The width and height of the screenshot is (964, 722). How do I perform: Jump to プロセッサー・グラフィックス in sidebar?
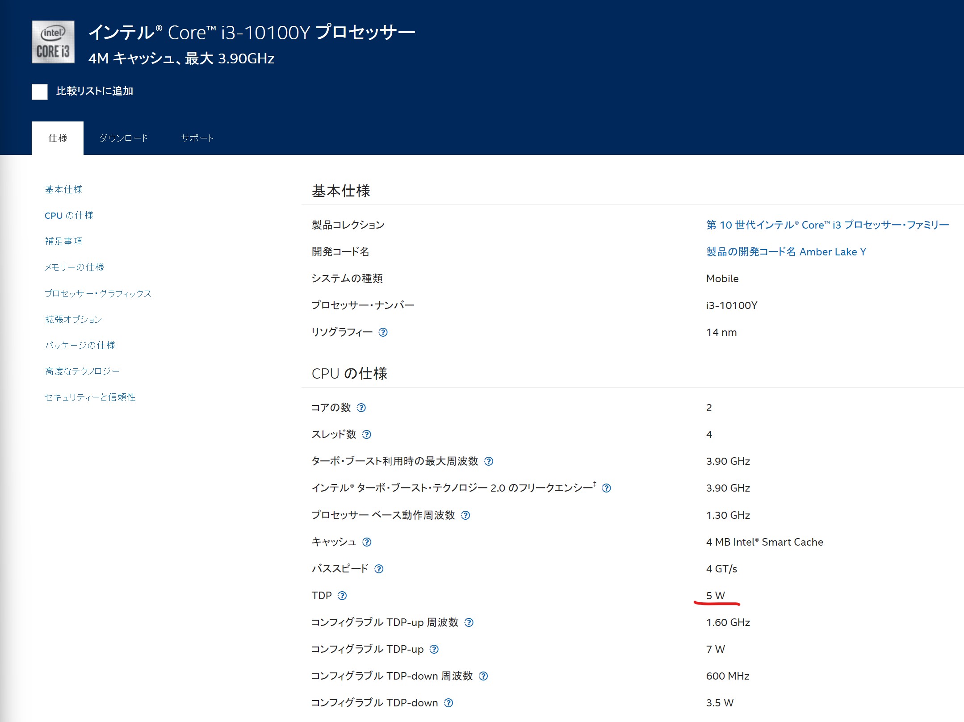98,293
